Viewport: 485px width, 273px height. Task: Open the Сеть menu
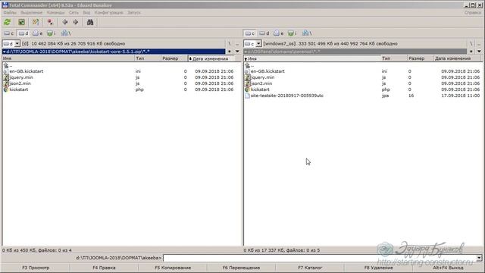[74, 13]
